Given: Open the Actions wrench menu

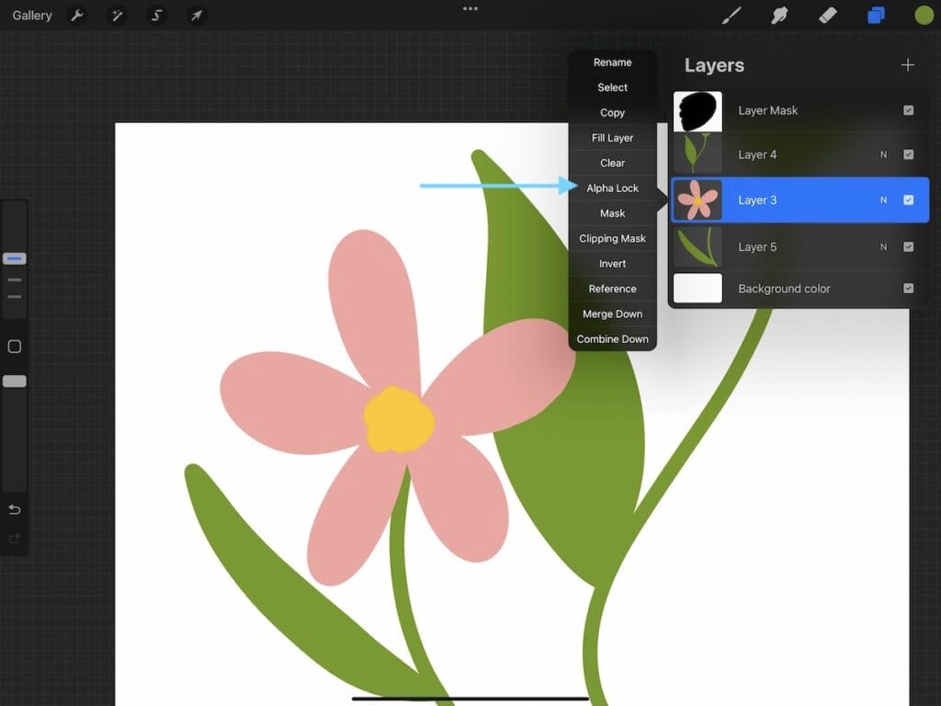Looking at the screenshot, I should tap(78, 15).
